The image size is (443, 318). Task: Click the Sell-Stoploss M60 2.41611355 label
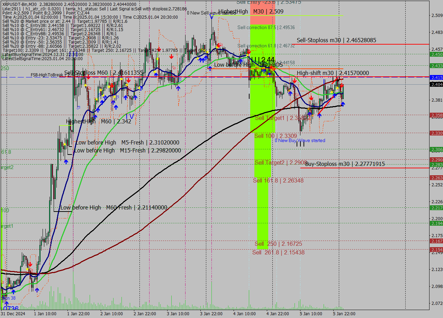[x=104, y=73]
